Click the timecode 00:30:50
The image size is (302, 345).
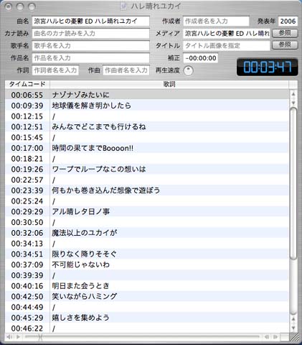point(27,222)
